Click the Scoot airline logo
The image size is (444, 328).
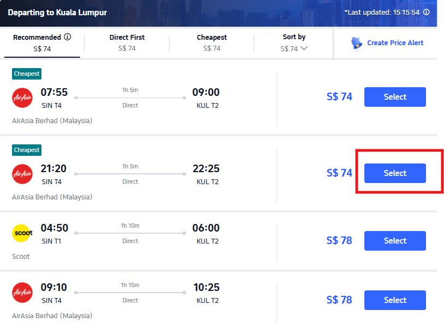(x=22, y=233)
